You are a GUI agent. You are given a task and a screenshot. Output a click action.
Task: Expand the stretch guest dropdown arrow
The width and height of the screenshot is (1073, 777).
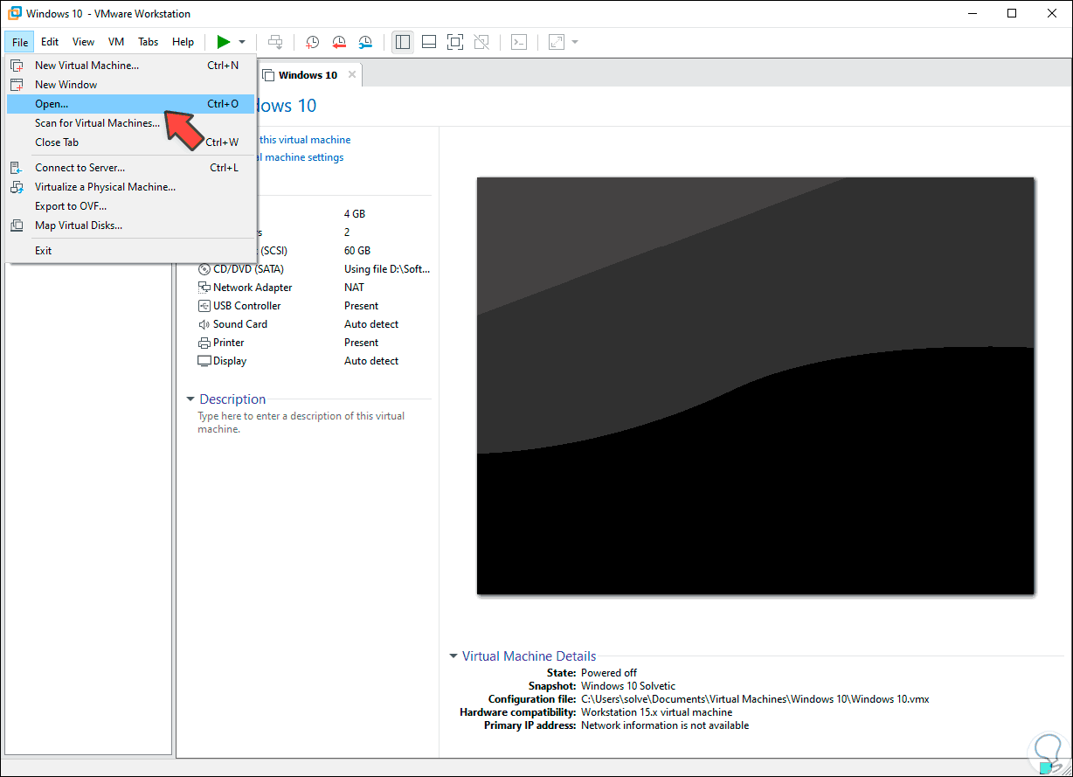point(575,42)
